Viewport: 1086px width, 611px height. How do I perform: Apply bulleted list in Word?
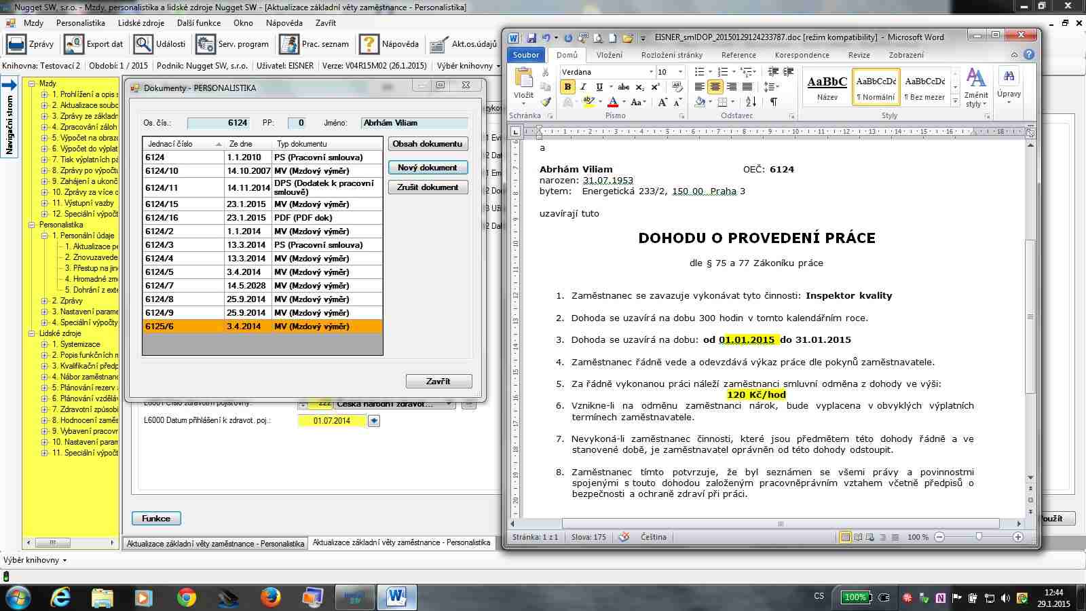(x=699, y=71)
